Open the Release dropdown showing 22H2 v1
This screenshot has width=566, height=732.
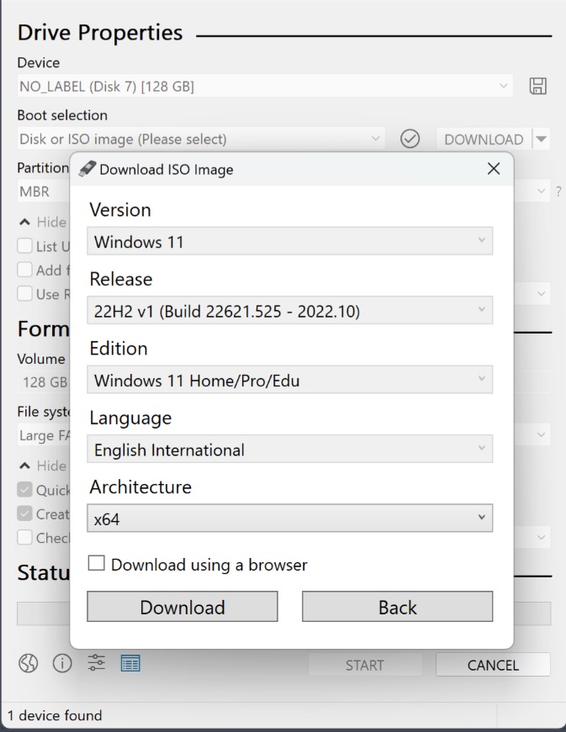[289, 310]
